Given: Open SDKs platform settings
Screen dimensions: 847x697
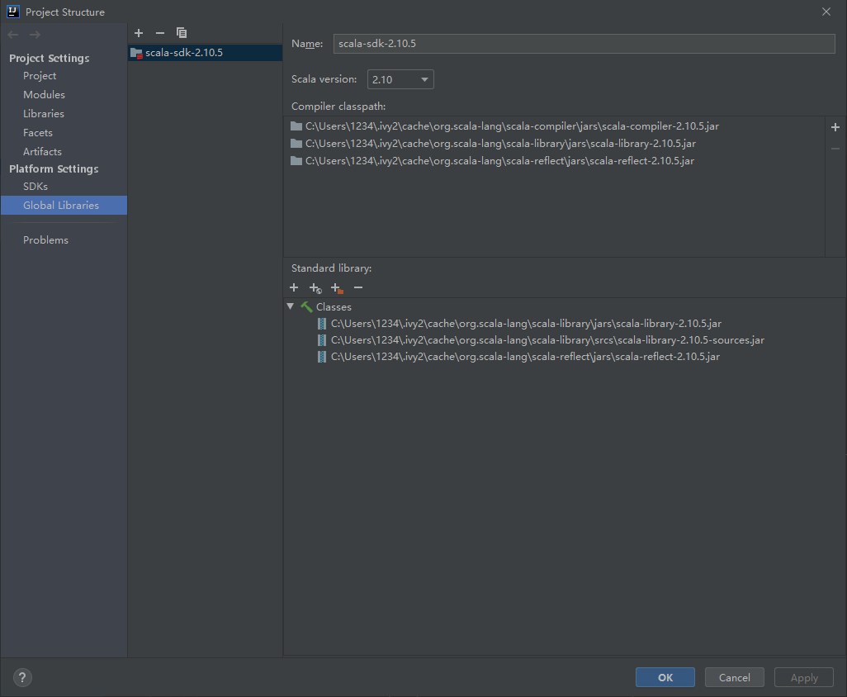Looking at the screenshot, I should tap(35, 187).
